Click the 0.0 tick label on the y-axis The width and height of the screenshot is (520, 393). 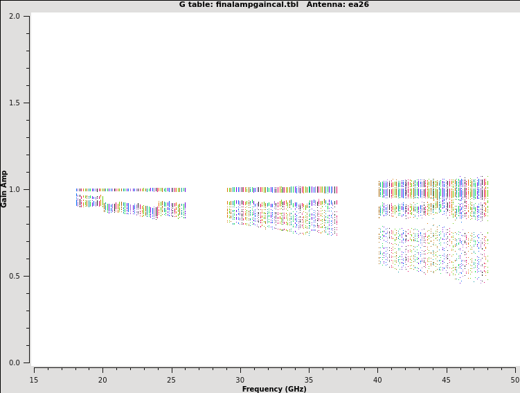click(15, 363)
